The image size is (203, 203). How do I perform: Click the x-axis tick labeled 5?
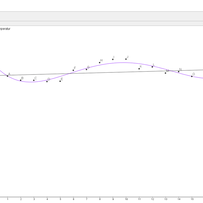[x=60, y=199]
